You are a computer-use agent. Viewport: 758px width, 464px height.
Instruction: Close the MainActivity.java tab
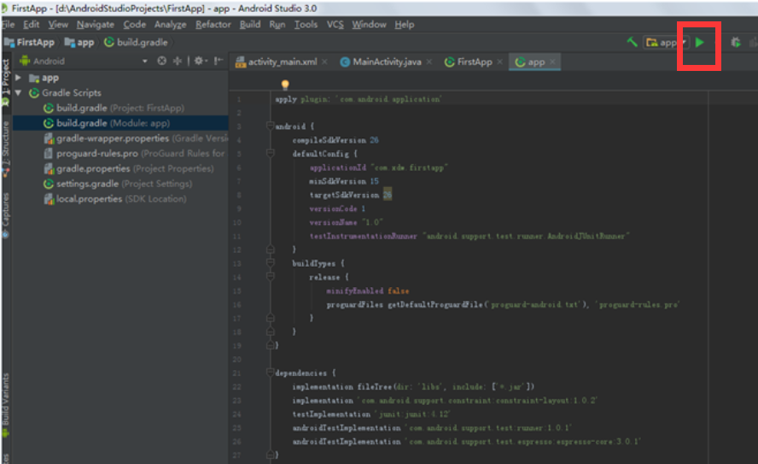429,62
